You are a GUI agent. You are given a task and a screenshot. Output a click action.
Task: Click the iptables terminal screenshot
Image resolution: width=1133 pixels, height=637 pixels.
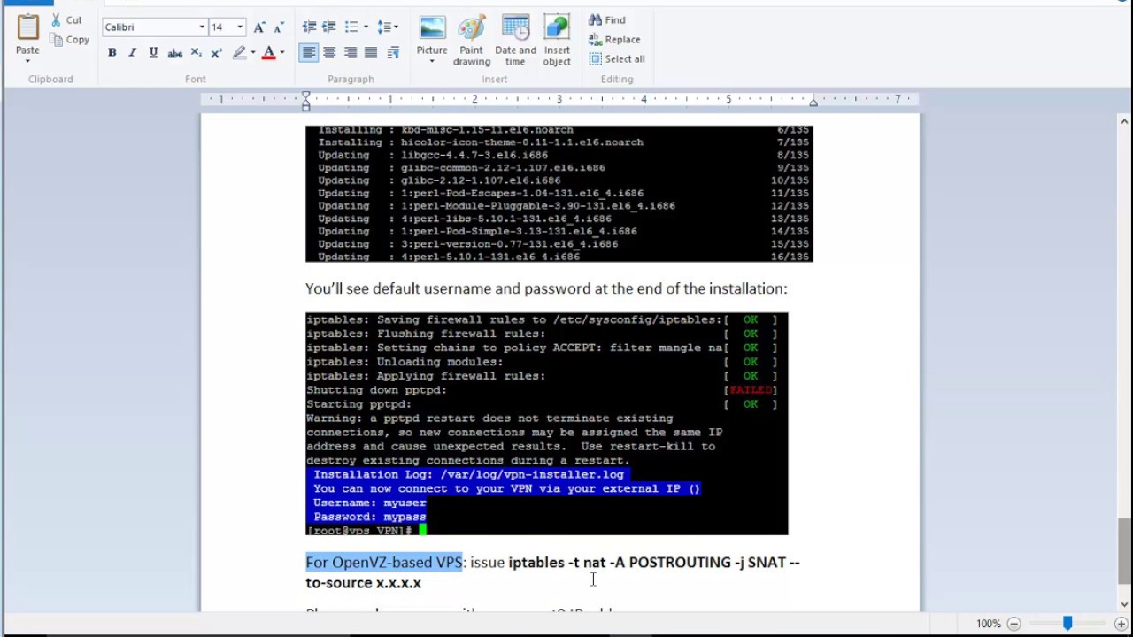point(546,424)
